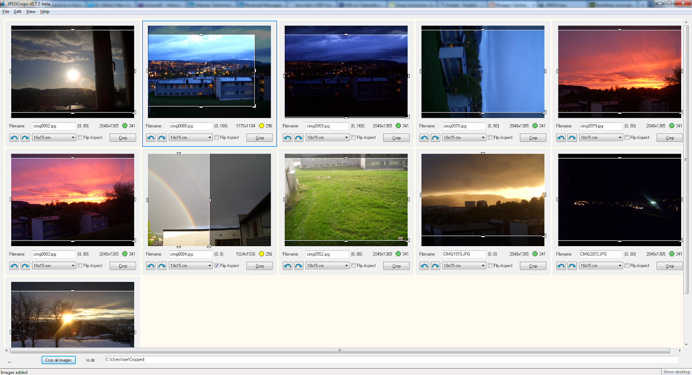Focus the output directory path field
This screenshot has width=692, height=375.
click(x=391, y=359)
